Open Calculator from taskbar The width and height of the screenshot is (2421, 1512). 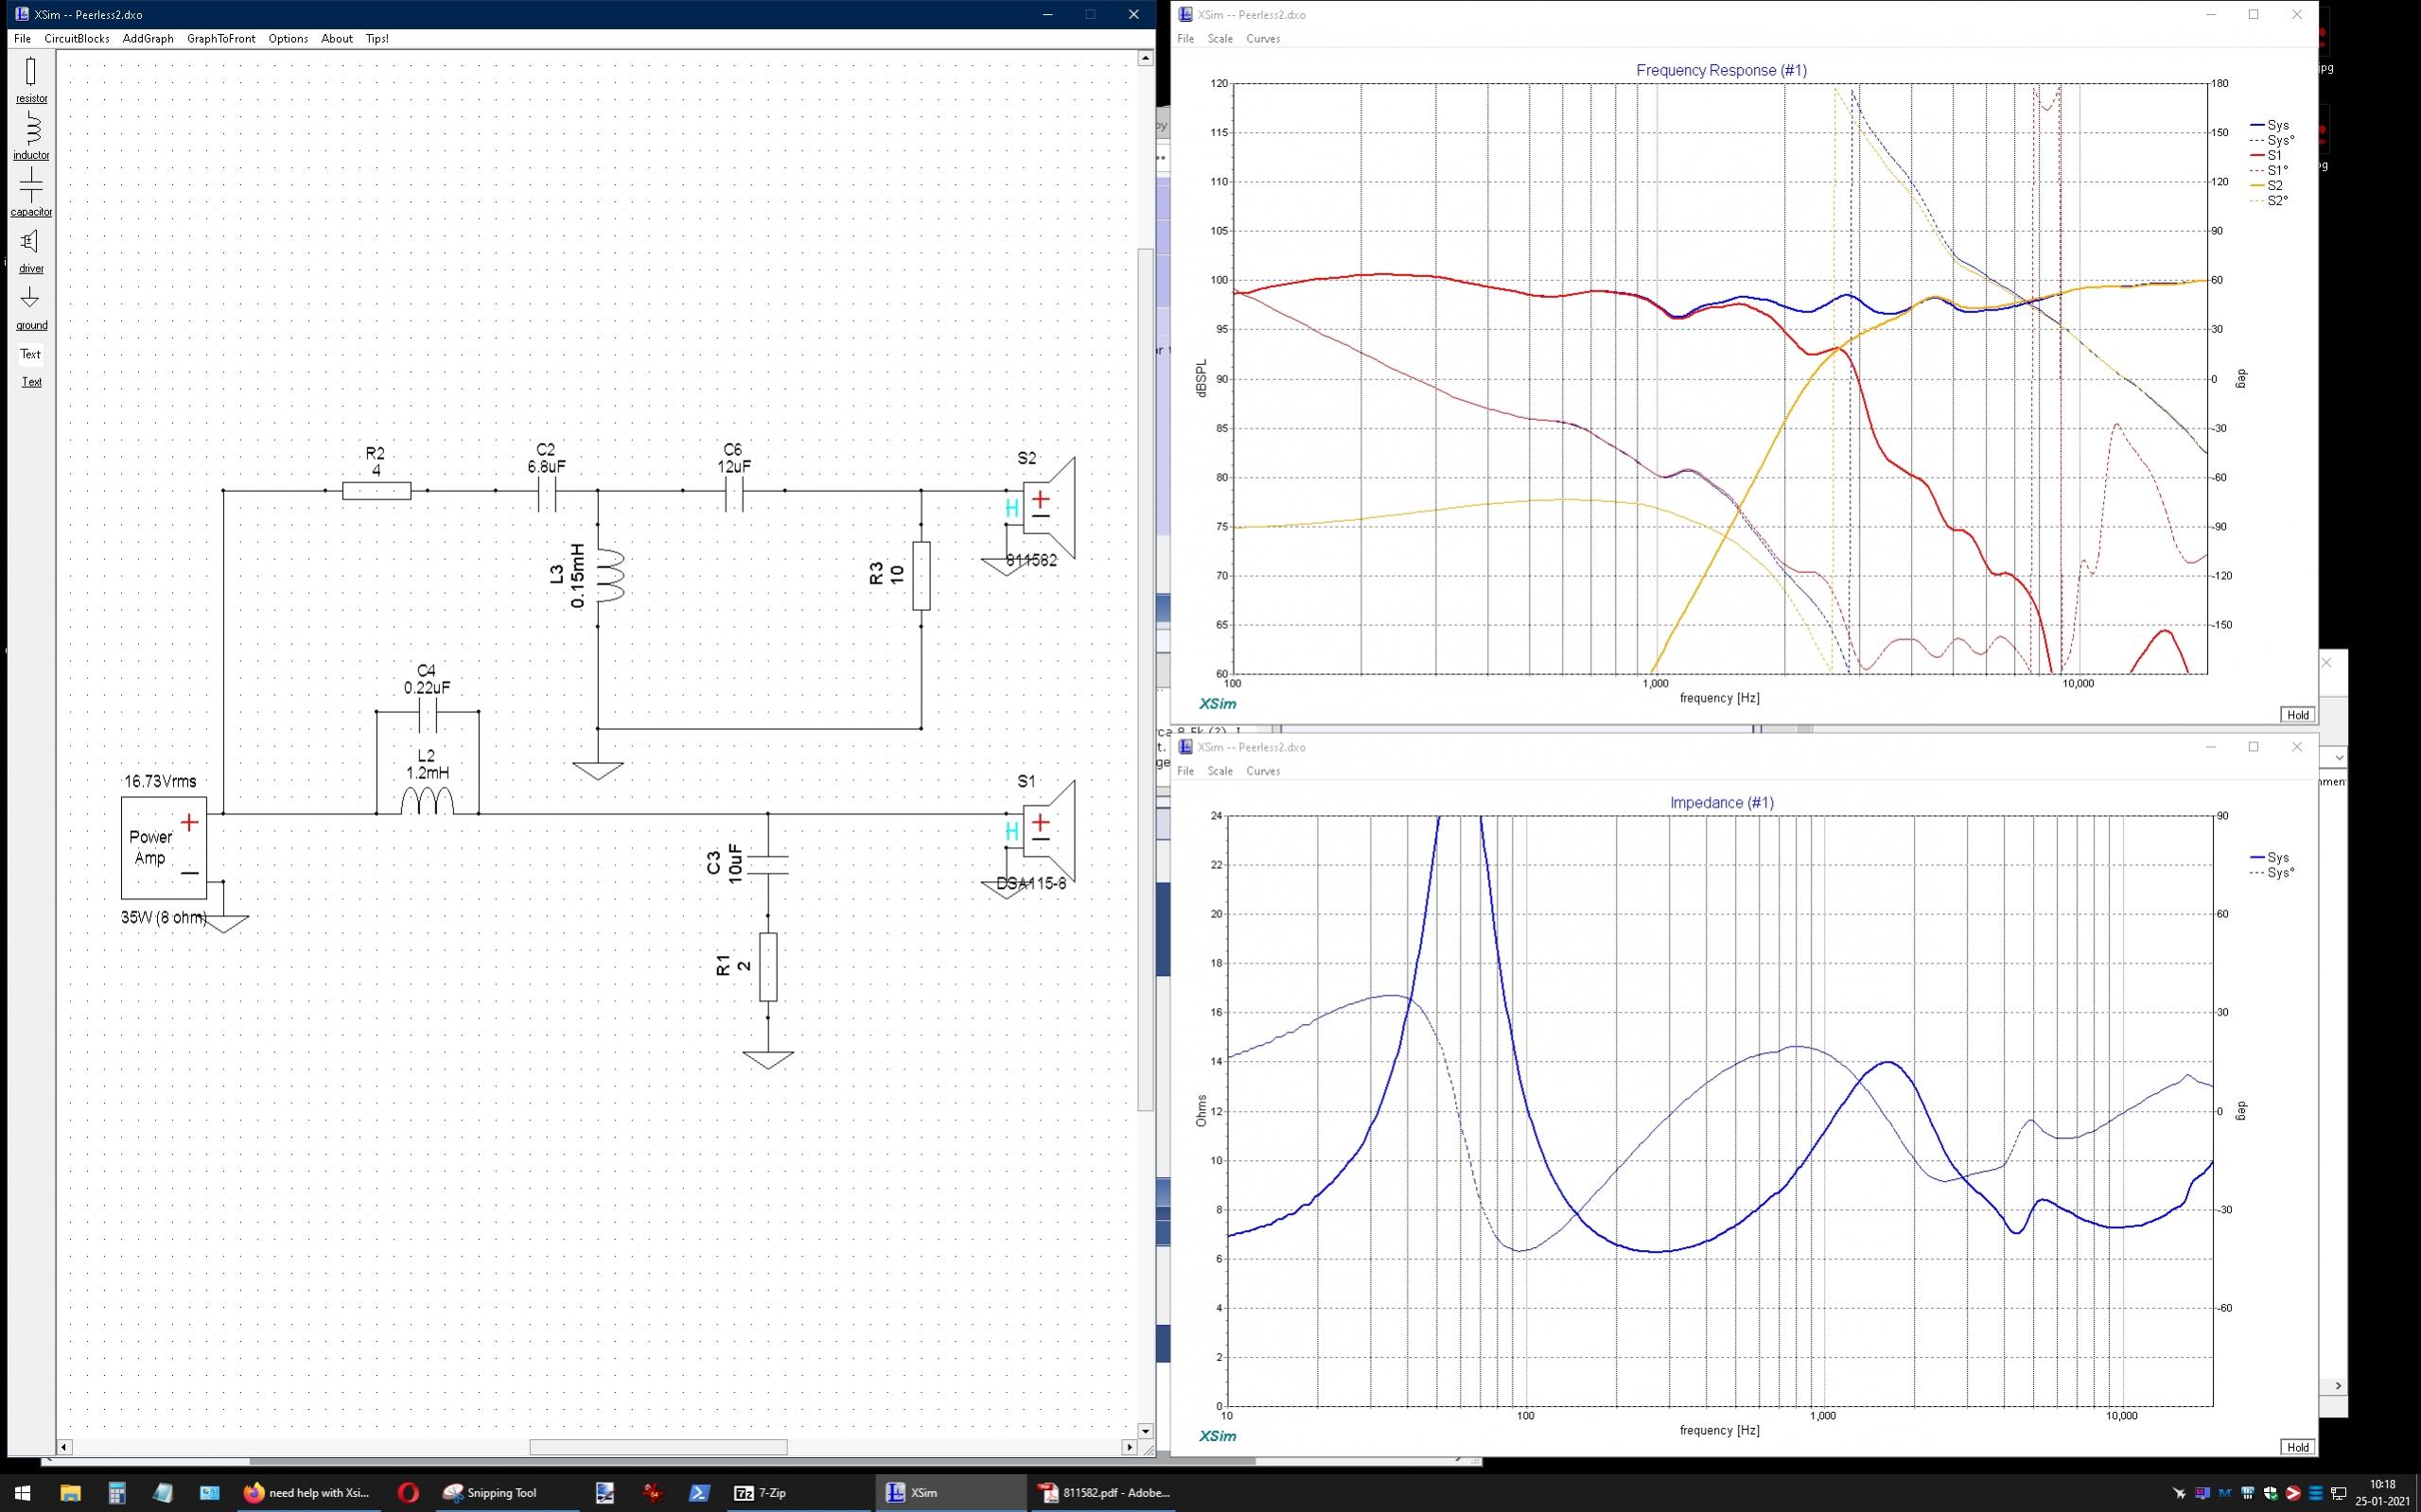[117, 1493]
